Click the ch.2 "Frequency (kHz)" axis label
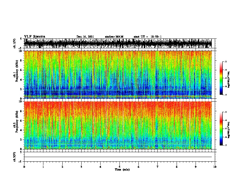The height and width of the screenshot is (187, 242). click(x=17, y=122)
